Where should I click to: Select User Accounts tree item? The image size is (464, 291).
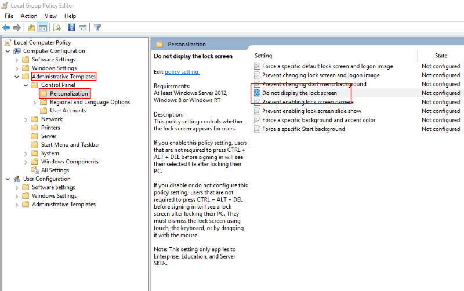point(68,111)
